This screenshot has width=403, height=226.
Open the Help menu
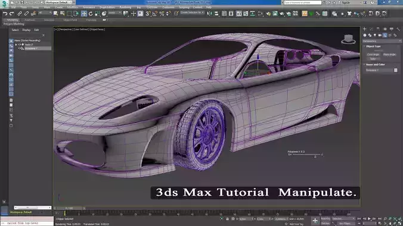tap(209, 8)
